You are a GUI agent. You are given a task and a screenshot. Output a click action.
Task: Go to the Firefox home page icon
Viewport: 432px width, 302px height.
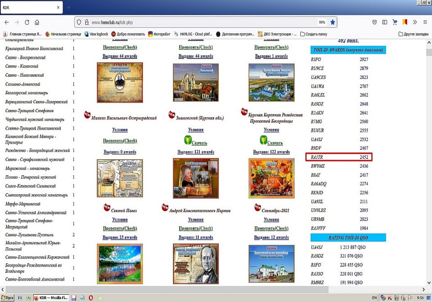37,22
